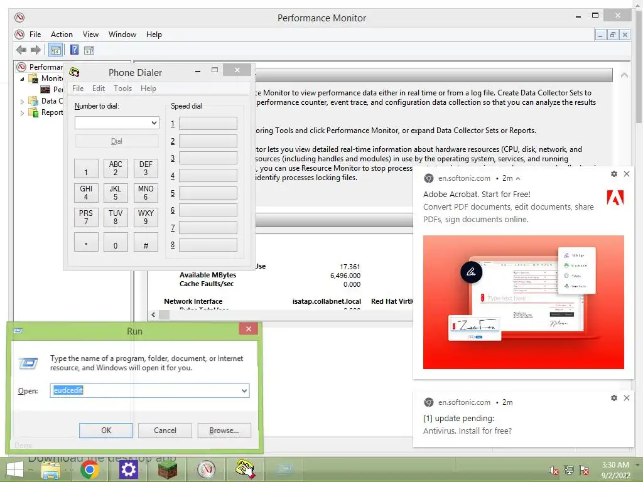Click Cancel in the Run dialog
643x482 pixels.
pyautogui.click(x=165, y=431)
